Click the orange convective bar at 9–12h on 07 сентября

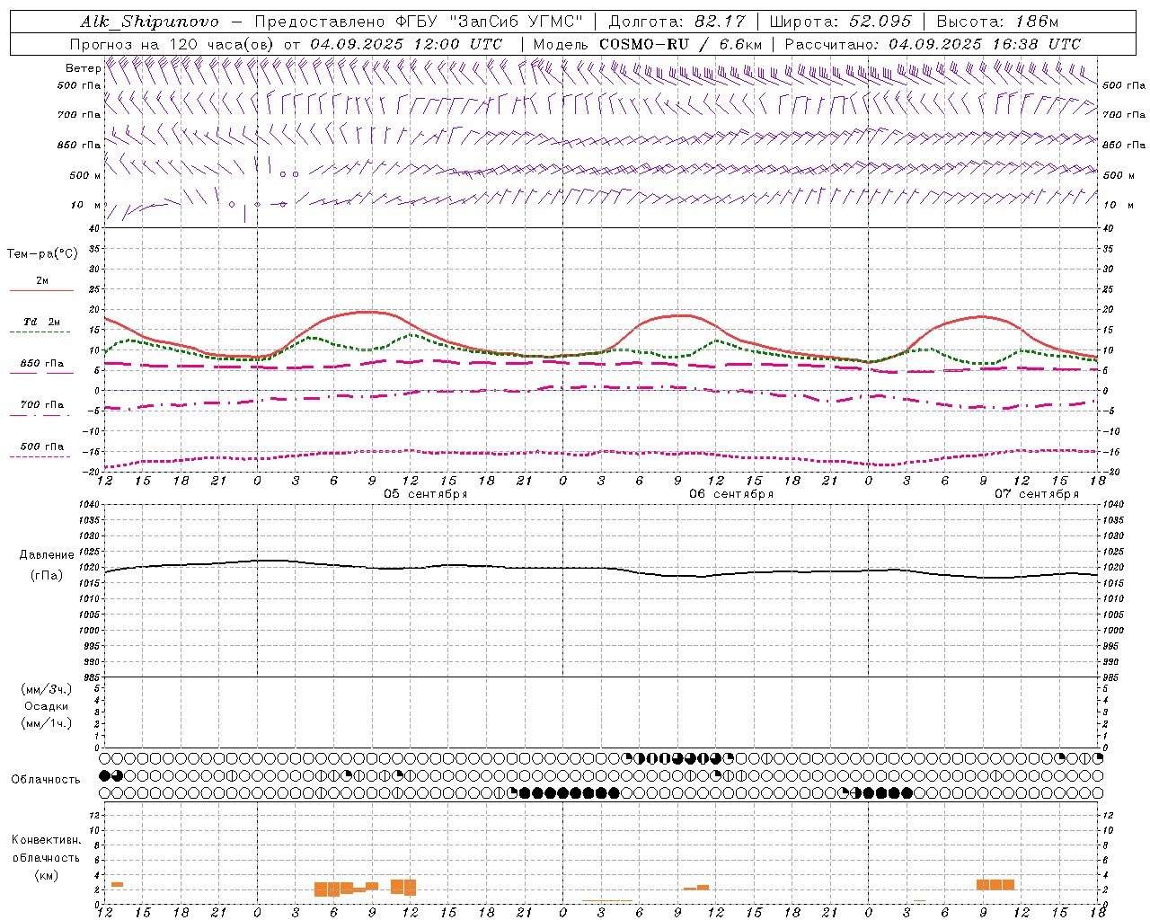click(995, 885)
